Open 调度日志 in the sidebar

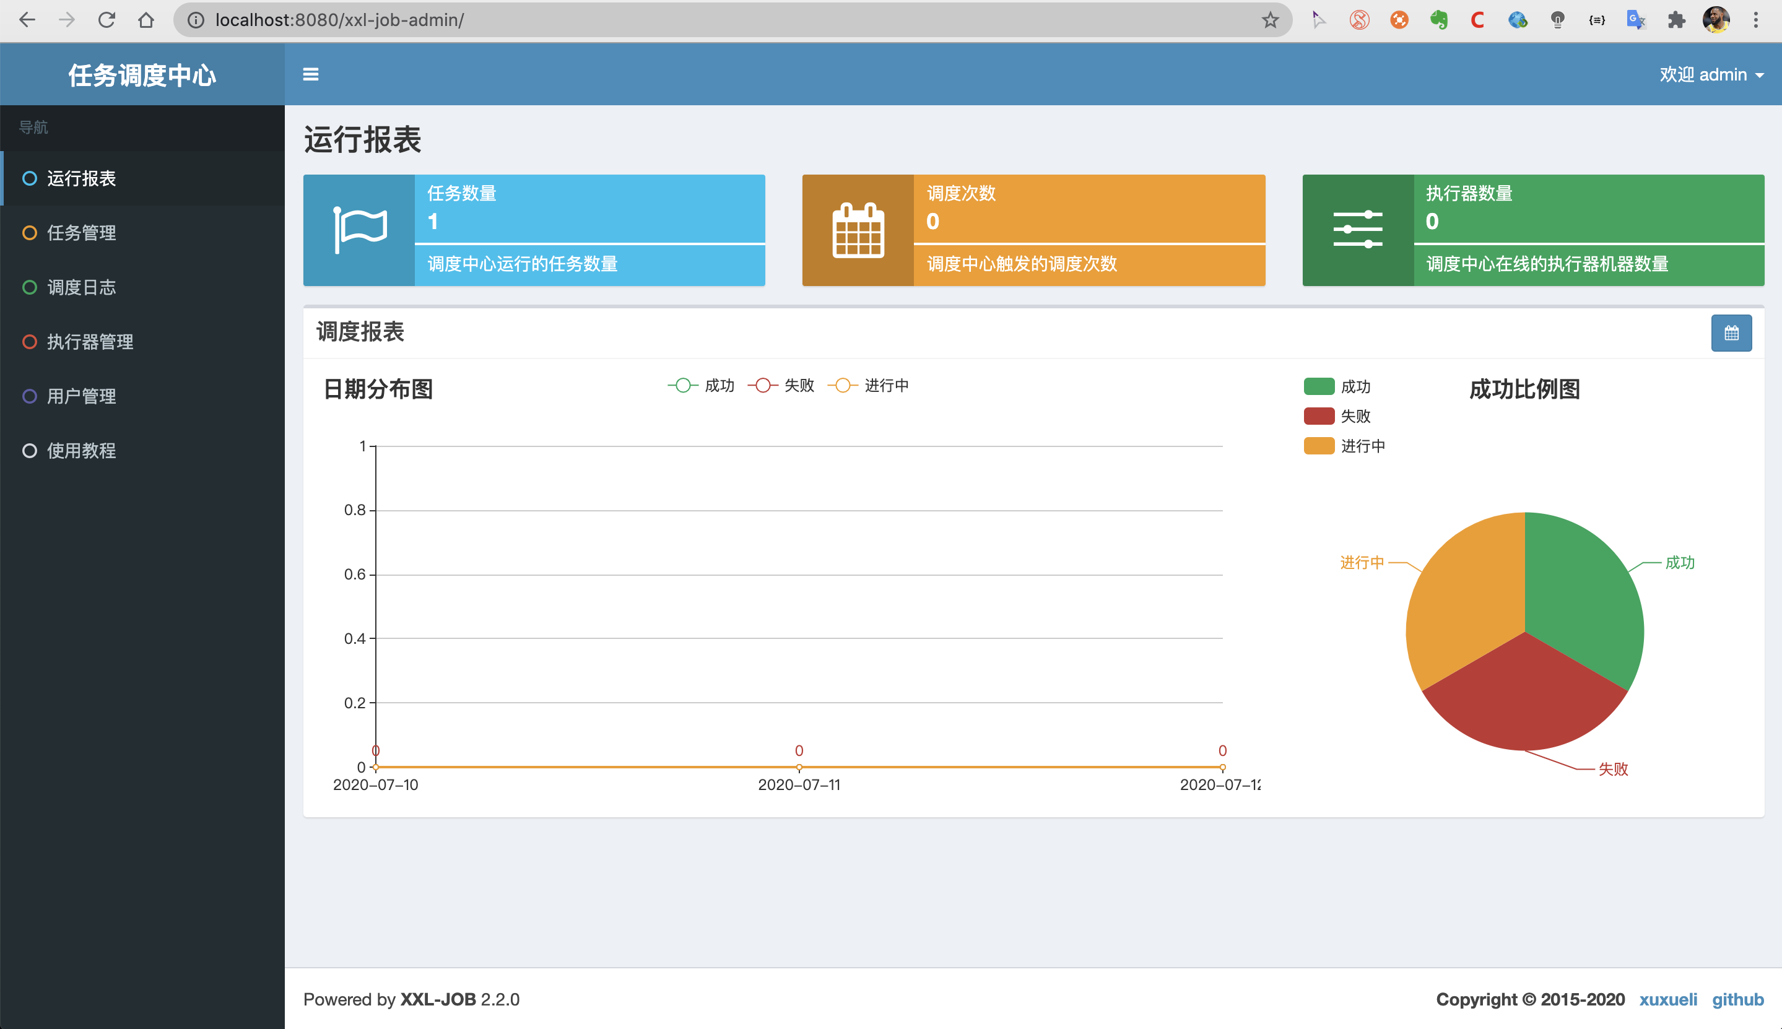pos(142,287)
